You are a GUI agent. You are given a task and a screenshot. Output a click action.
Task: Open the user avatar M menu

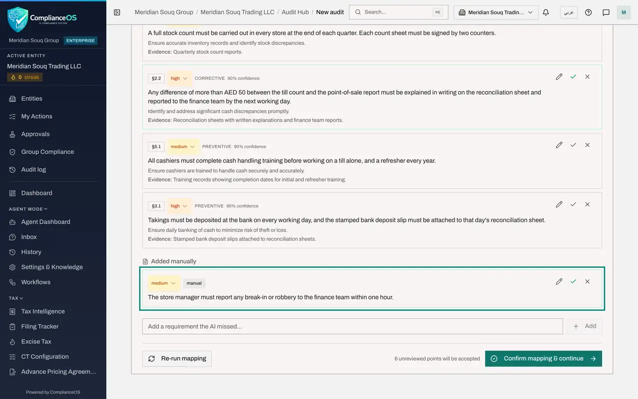tap(624, 12)
